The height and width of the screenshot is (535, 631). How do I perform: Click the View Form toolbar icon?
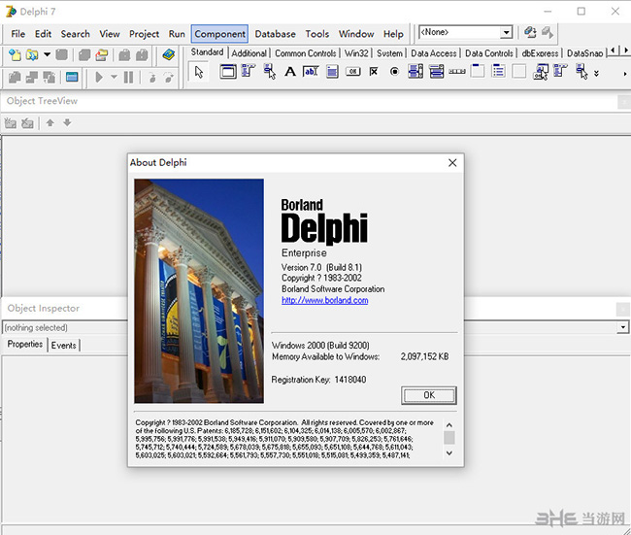[x=32, y=77]
